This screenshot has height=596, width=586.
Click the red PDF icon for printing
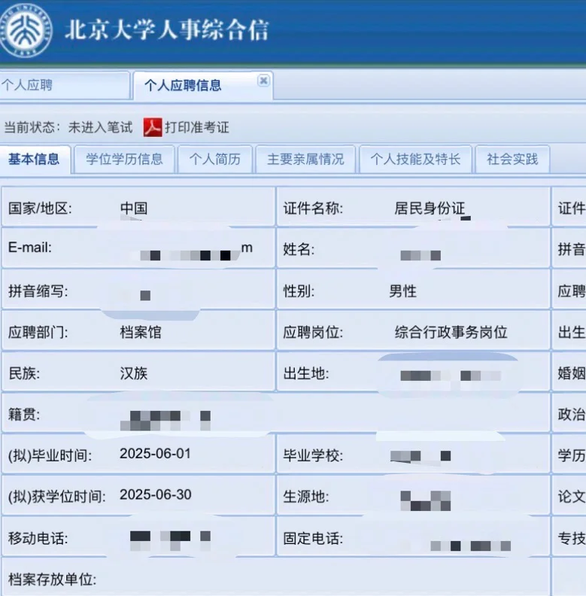click(153, 127)
